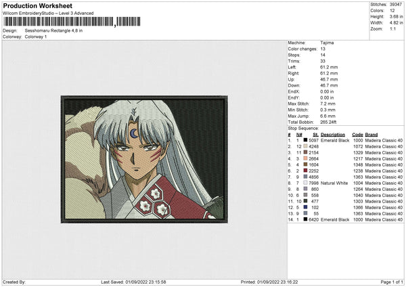Screen dimensions: 406x287
Task: Click the navy blue swatch for code 1366
Action: (305, 207)
